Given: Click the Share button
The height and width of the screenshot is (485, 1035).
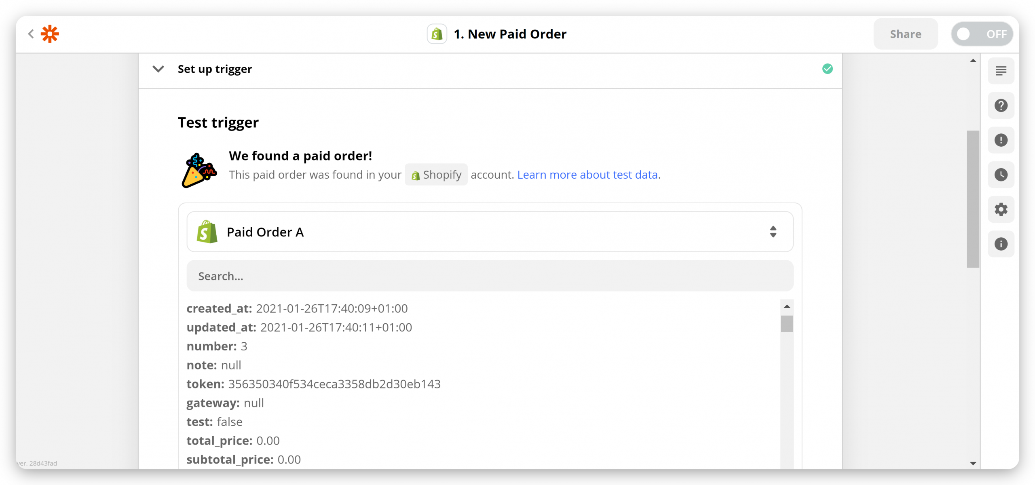Looking at the screenshot, I should (x=906, y=34).
